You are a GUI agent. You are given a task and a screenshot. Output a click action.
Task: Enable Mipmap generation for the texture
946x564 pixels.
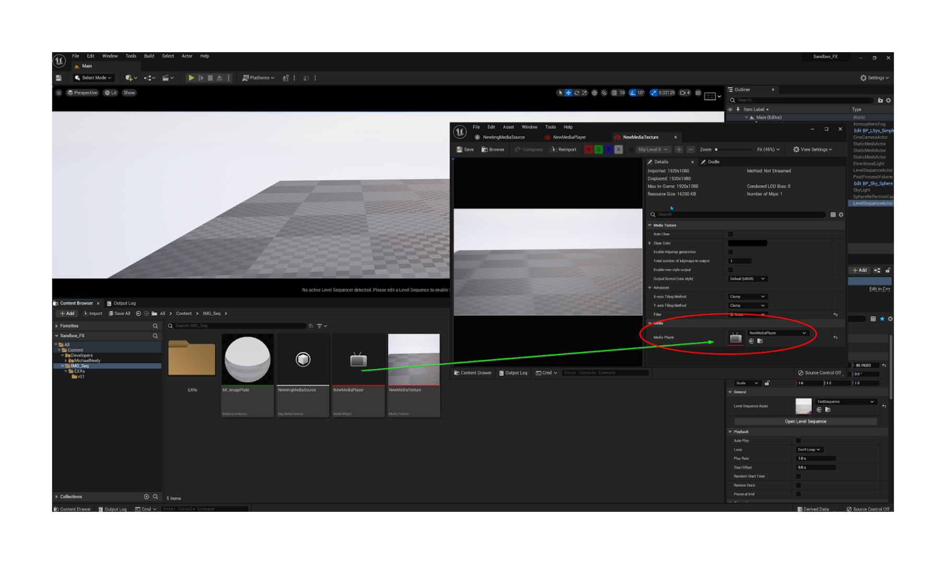730,252
